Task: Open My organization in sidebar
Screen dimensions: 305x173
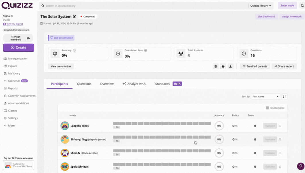Action: [15, 59]
